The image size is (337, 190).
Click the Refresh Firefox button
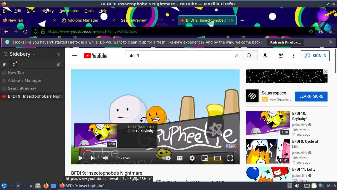pos(285,42)
